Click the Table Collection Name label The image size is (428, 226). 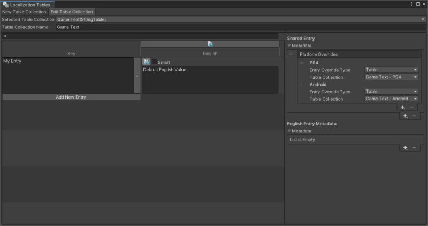(25, 27)
